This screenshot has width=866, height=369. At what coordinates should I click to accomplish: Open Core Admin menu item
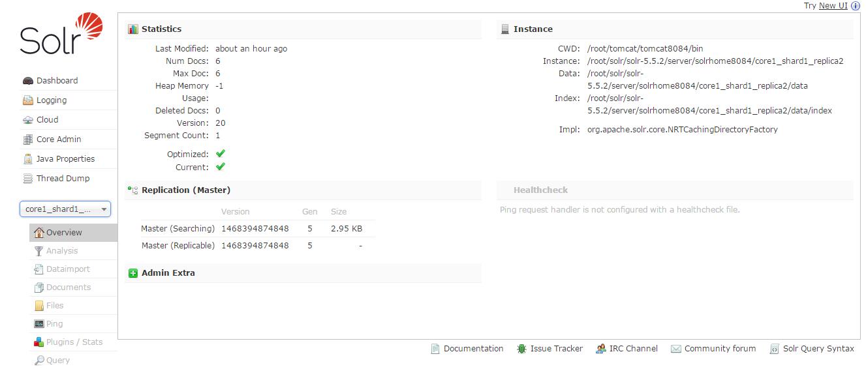tap(59, 140)
